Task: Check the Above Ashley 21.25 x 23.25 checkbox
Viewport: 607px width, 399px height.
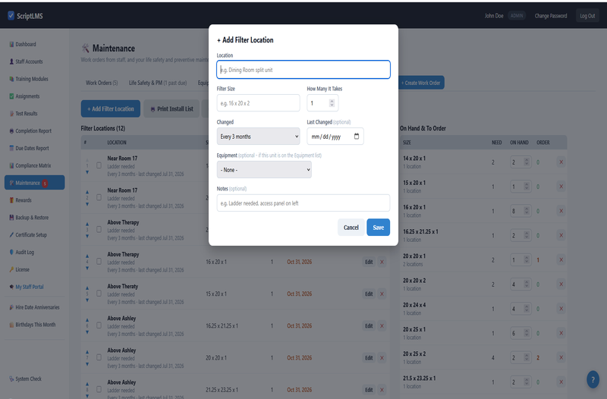Action: tap(99, 389)
